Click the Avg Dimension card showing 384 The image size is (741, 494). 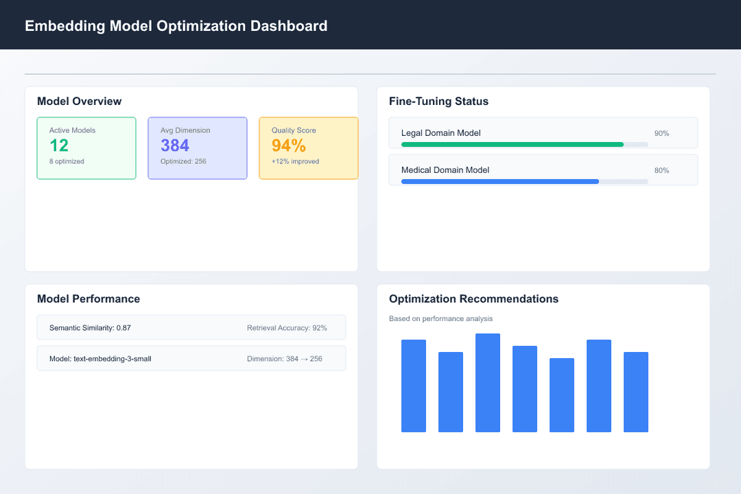(x=198, y=148)
